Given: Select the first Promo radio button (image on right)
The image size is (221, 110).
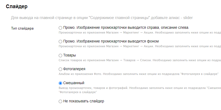Looking at the screenshot, I should 60,28.
